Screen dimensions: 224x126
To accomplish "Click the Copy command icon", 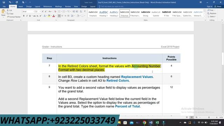I will click(x=10, y=14).
